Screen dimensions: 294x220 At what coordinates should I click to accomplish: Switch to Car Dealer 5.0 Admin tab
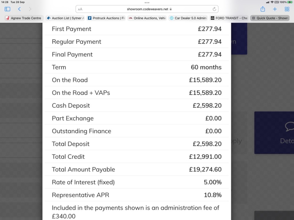tap(188, 18)
